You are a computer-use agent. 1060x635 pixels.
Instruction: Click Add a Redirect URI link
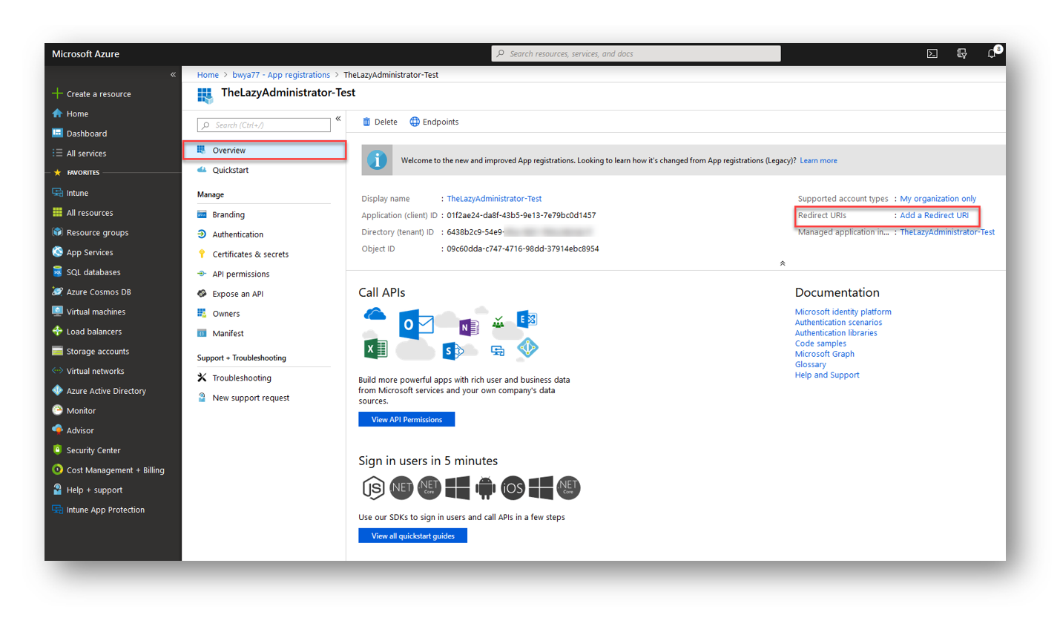coord(934,215)
